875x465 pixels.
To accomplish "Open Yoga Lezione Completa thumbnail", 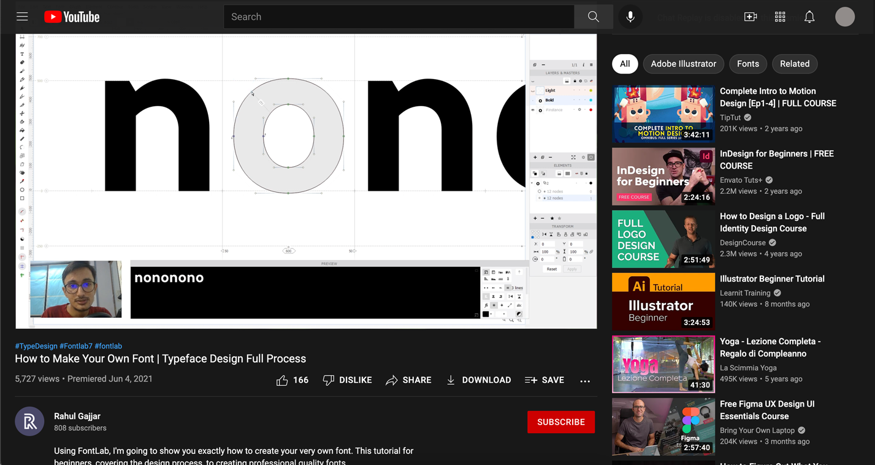I will 663,364.
